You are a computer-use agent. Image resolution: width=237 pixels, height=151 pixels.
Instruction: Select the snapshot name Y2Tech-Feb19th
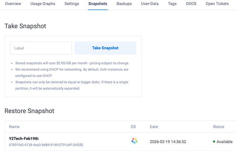point(24,138)
